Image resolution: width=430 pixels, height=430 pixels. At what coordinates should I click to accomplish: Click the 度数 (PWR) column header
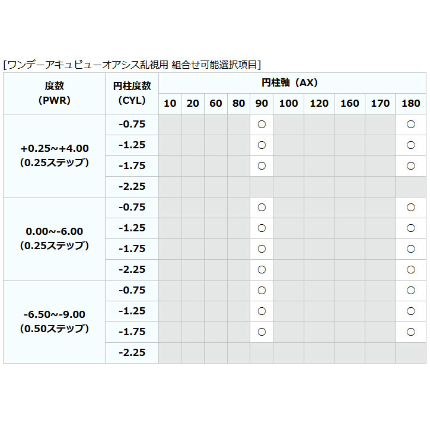pos(54,93)
